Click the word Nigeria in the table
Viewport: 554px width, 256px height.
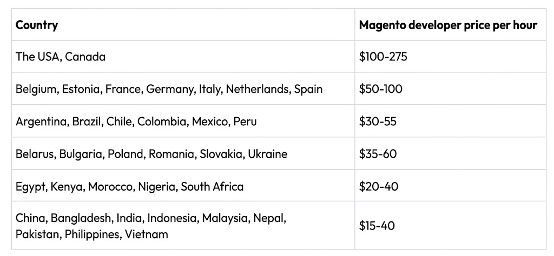coord(155,186)
